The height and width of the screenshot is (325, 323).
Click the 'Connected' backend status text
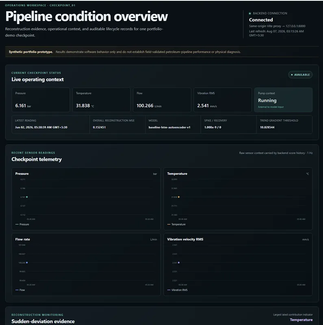point(261,20)
